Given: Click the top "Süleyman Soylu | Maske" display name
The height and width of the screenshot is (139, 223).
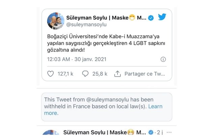Looking at the screenshot, I should click(x=96, y=18).
